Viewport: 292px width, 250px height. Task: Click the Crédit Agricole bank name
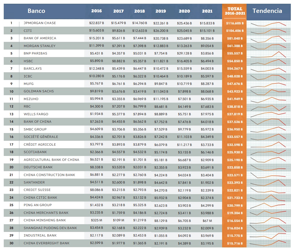[40, 144]
